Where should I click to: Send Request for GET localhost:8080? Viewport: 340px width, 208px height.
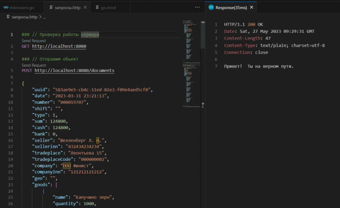(34, 41)
